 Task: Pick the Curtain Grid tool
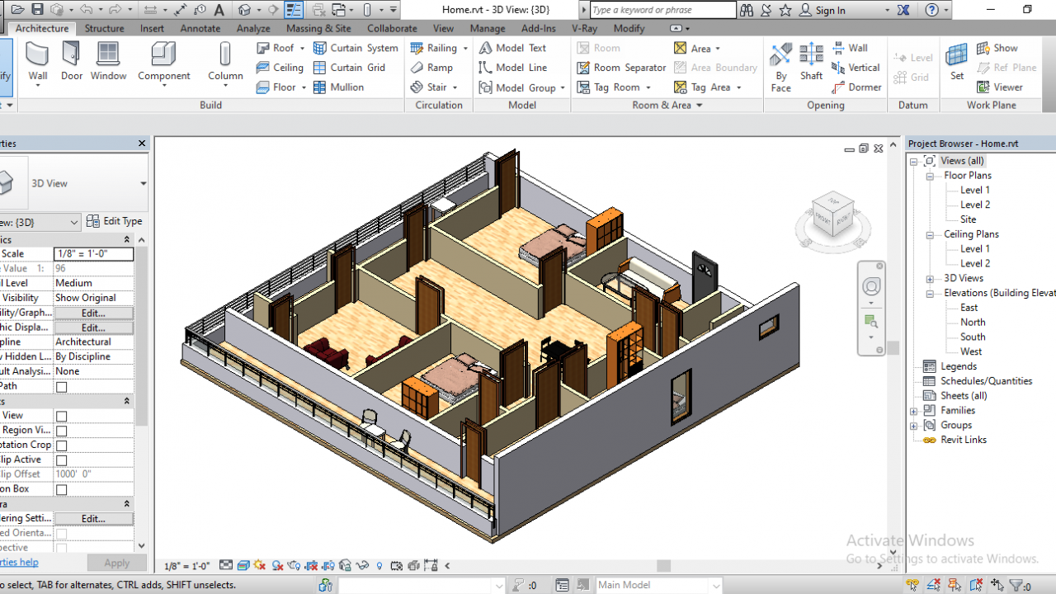pos(349,68)
